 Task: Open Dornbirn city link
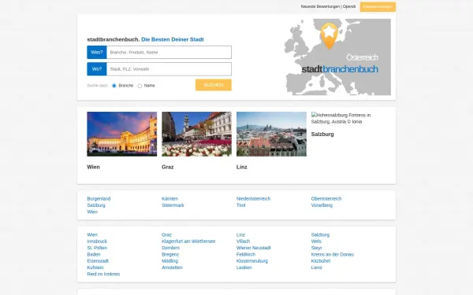(x=170, y=248)
